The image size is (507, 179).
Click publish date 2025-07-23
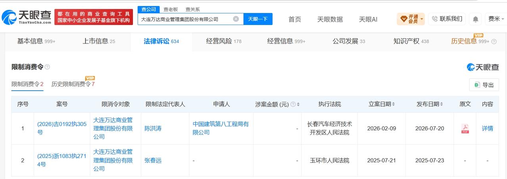430,160
